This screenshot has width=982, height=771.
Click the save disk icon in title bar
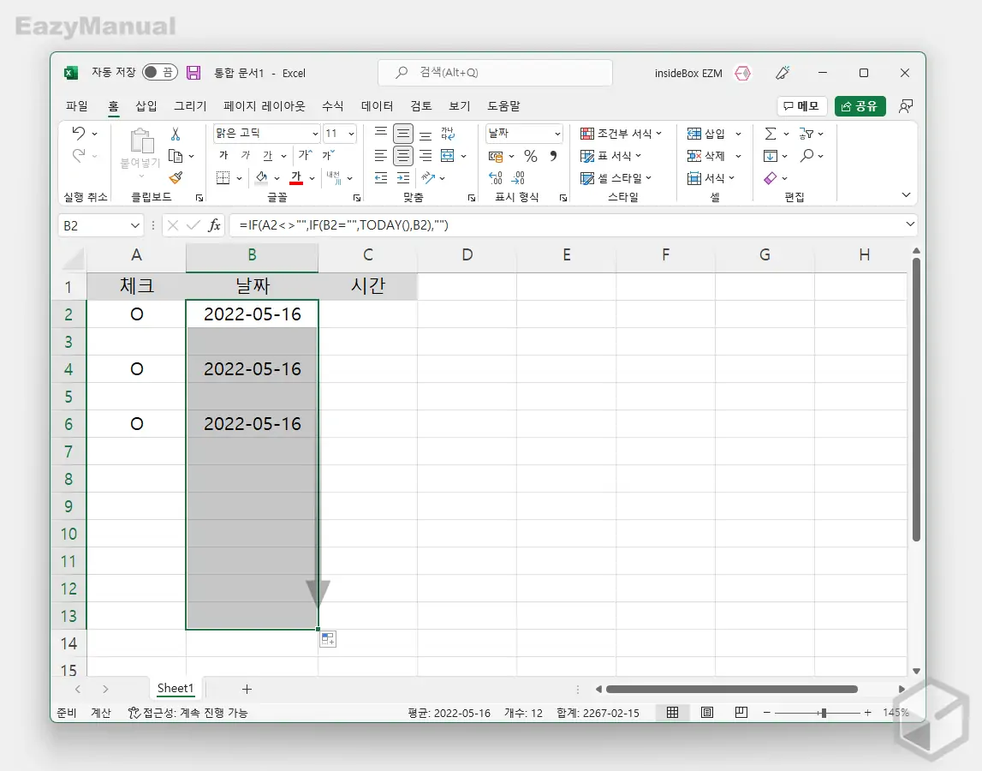pos(193,73)
